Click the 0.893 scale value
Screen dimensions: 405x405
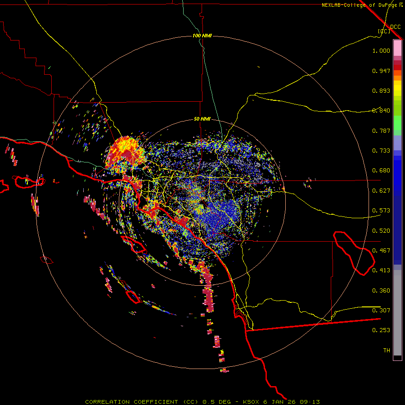381,90
